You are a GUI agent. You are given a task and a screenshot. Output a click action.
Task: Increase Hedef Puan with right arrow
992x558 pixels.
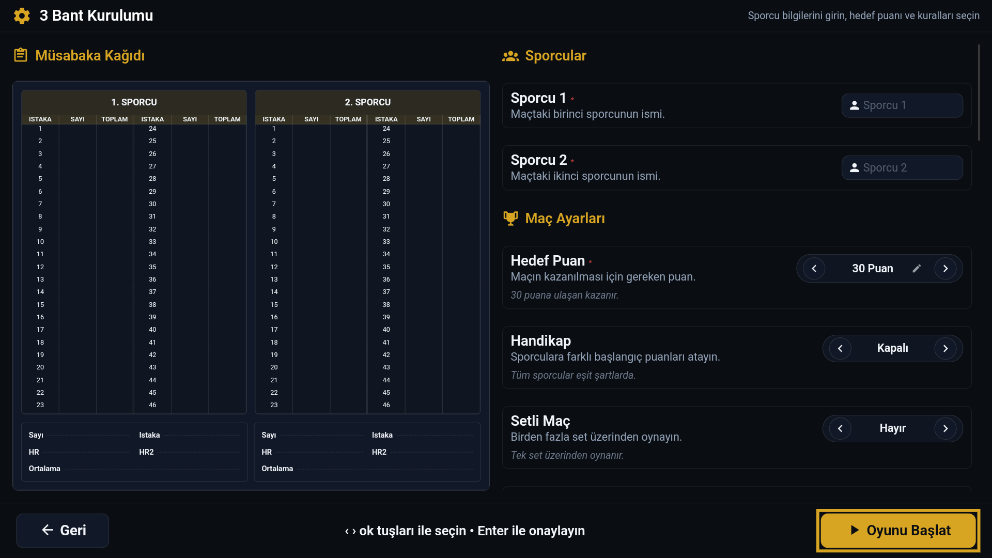pos(946,269)
